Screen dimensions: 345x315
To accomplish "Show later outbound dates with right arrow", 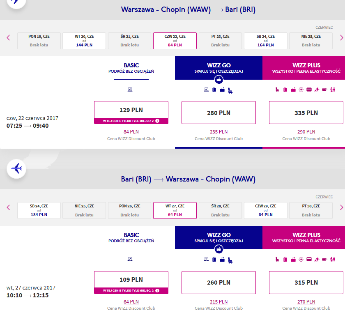I will click(341, 38).
